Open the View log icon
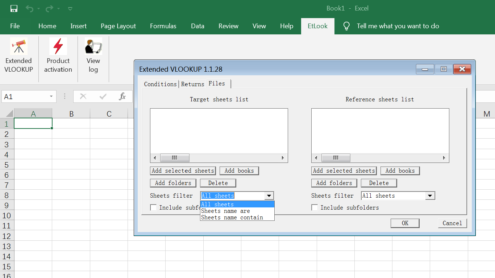The height and width of the screenshot is (278, 495). pyautogui.click(x=93, y=46)
